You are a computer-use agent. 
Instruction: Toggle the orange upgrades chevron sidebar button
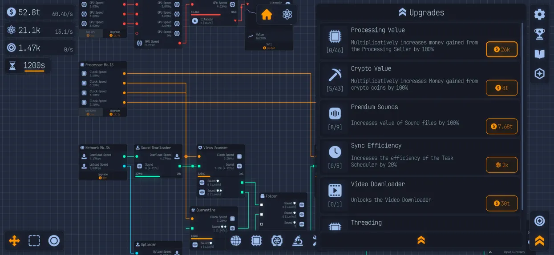coord(539,241)
